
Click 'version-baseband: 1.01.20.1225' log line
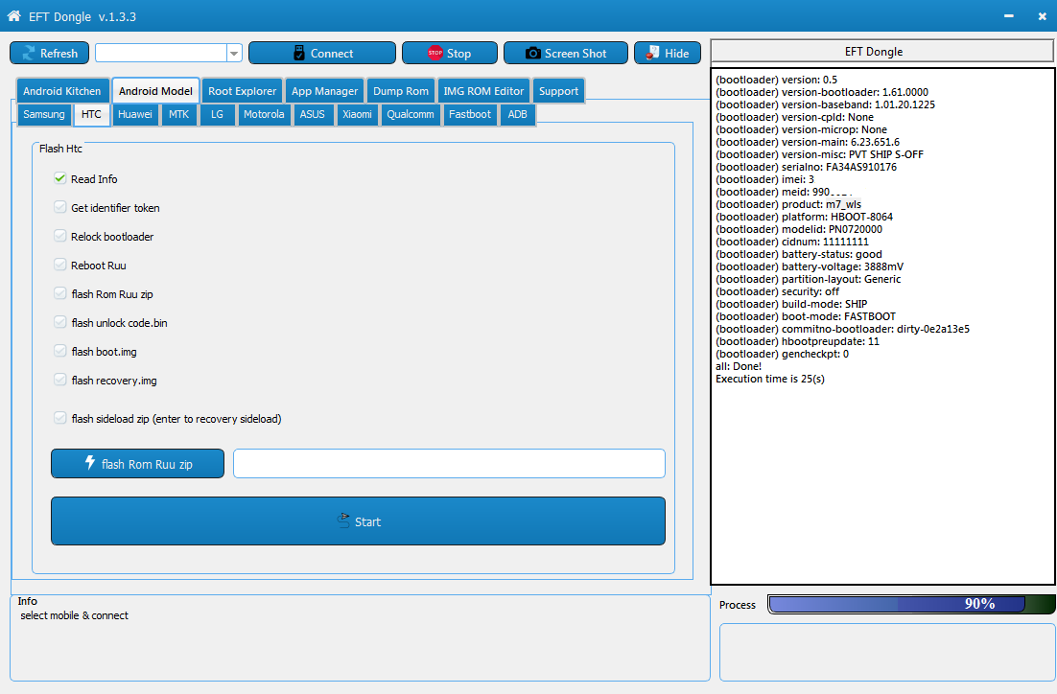[x=825, y=104]
